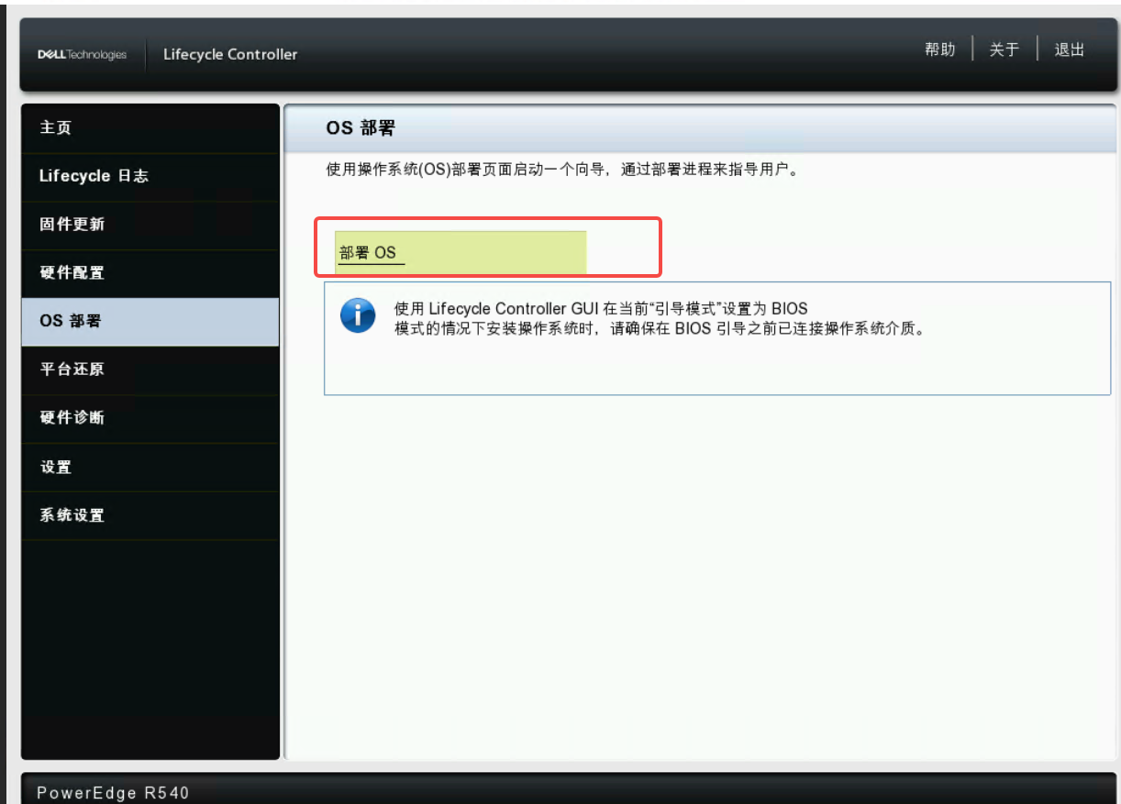
Task: Click the PowerEdge R540 model label
Action: [x=113, y=792]
